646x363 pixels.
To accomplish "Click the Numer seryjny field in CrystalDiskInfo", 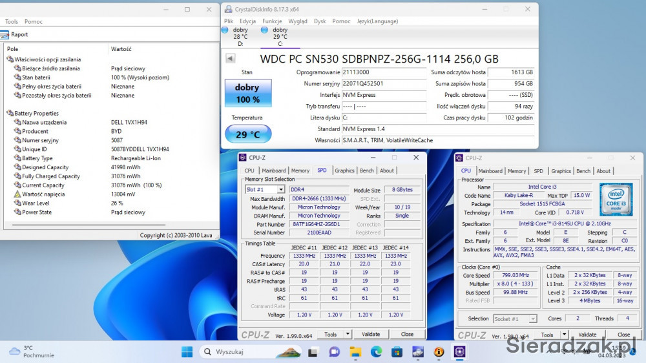I will pyautogui.click(x=384, y=83).
